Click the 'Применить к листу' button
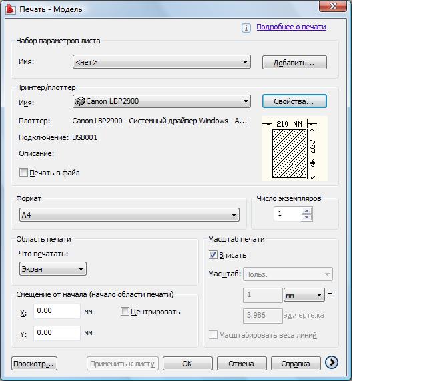This screenshot has width=427, height=381. pyautogui.click(x=123, y=364)
